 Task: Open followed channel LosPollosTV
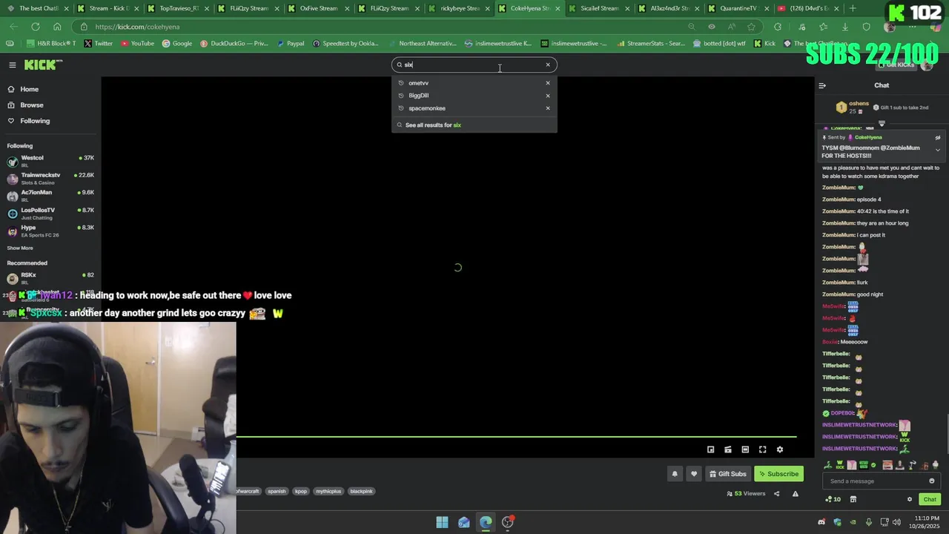[x=50, y=213]
